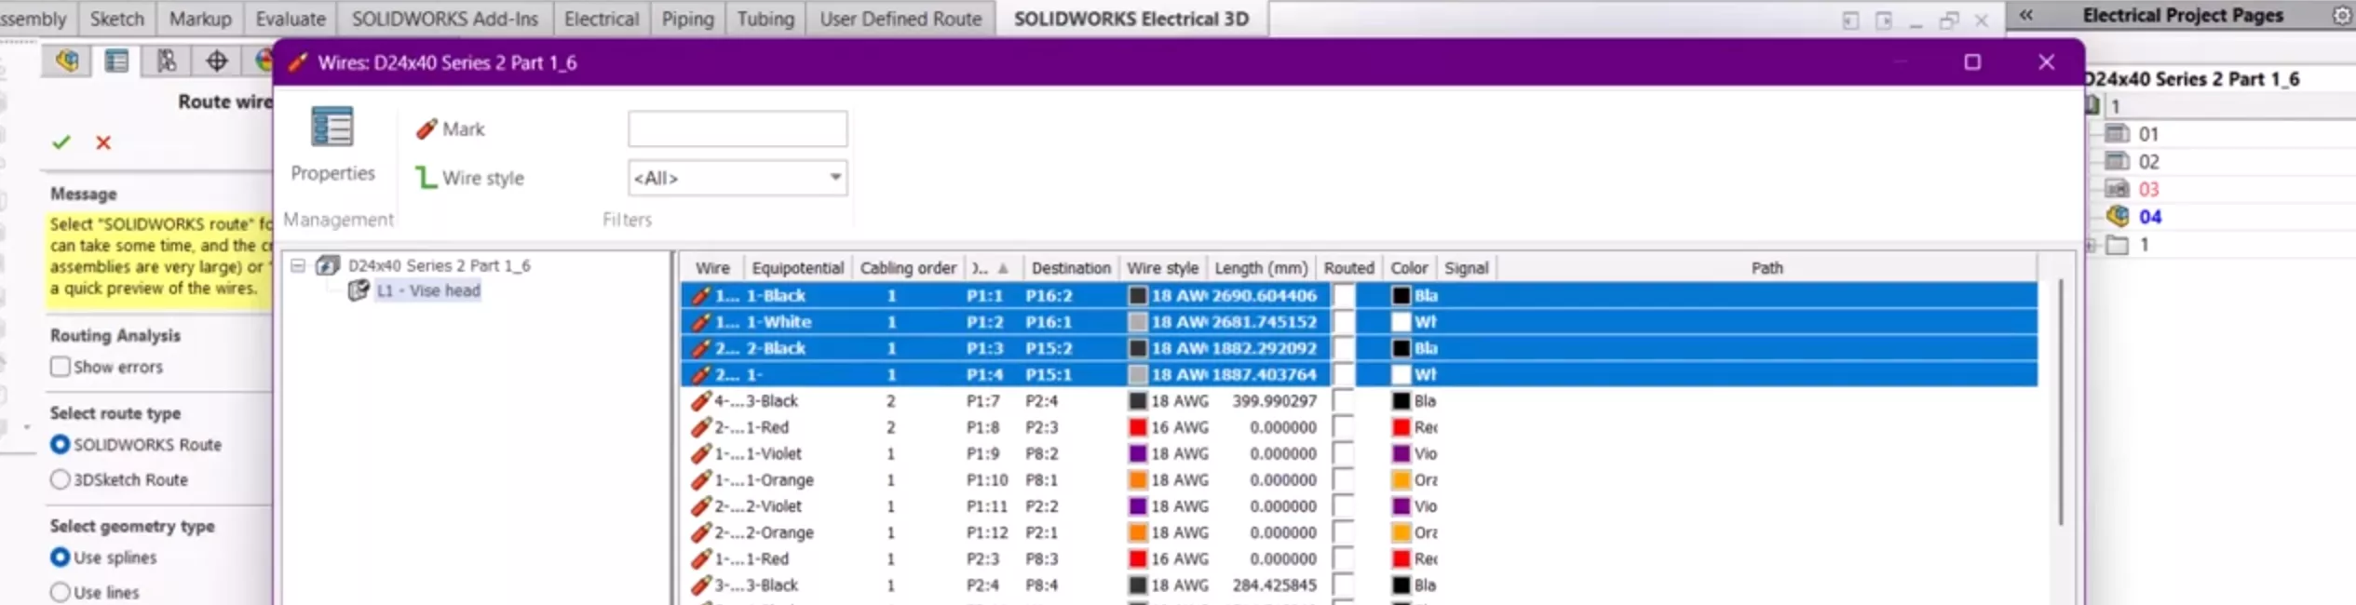
Task: Toggle Routed checkbox for 1-Violet row
Action: [x=1344, y=454]
